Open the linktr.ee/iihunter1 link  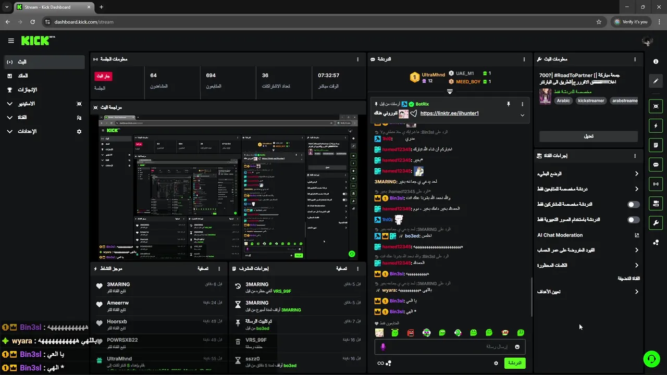click(449, 114)
